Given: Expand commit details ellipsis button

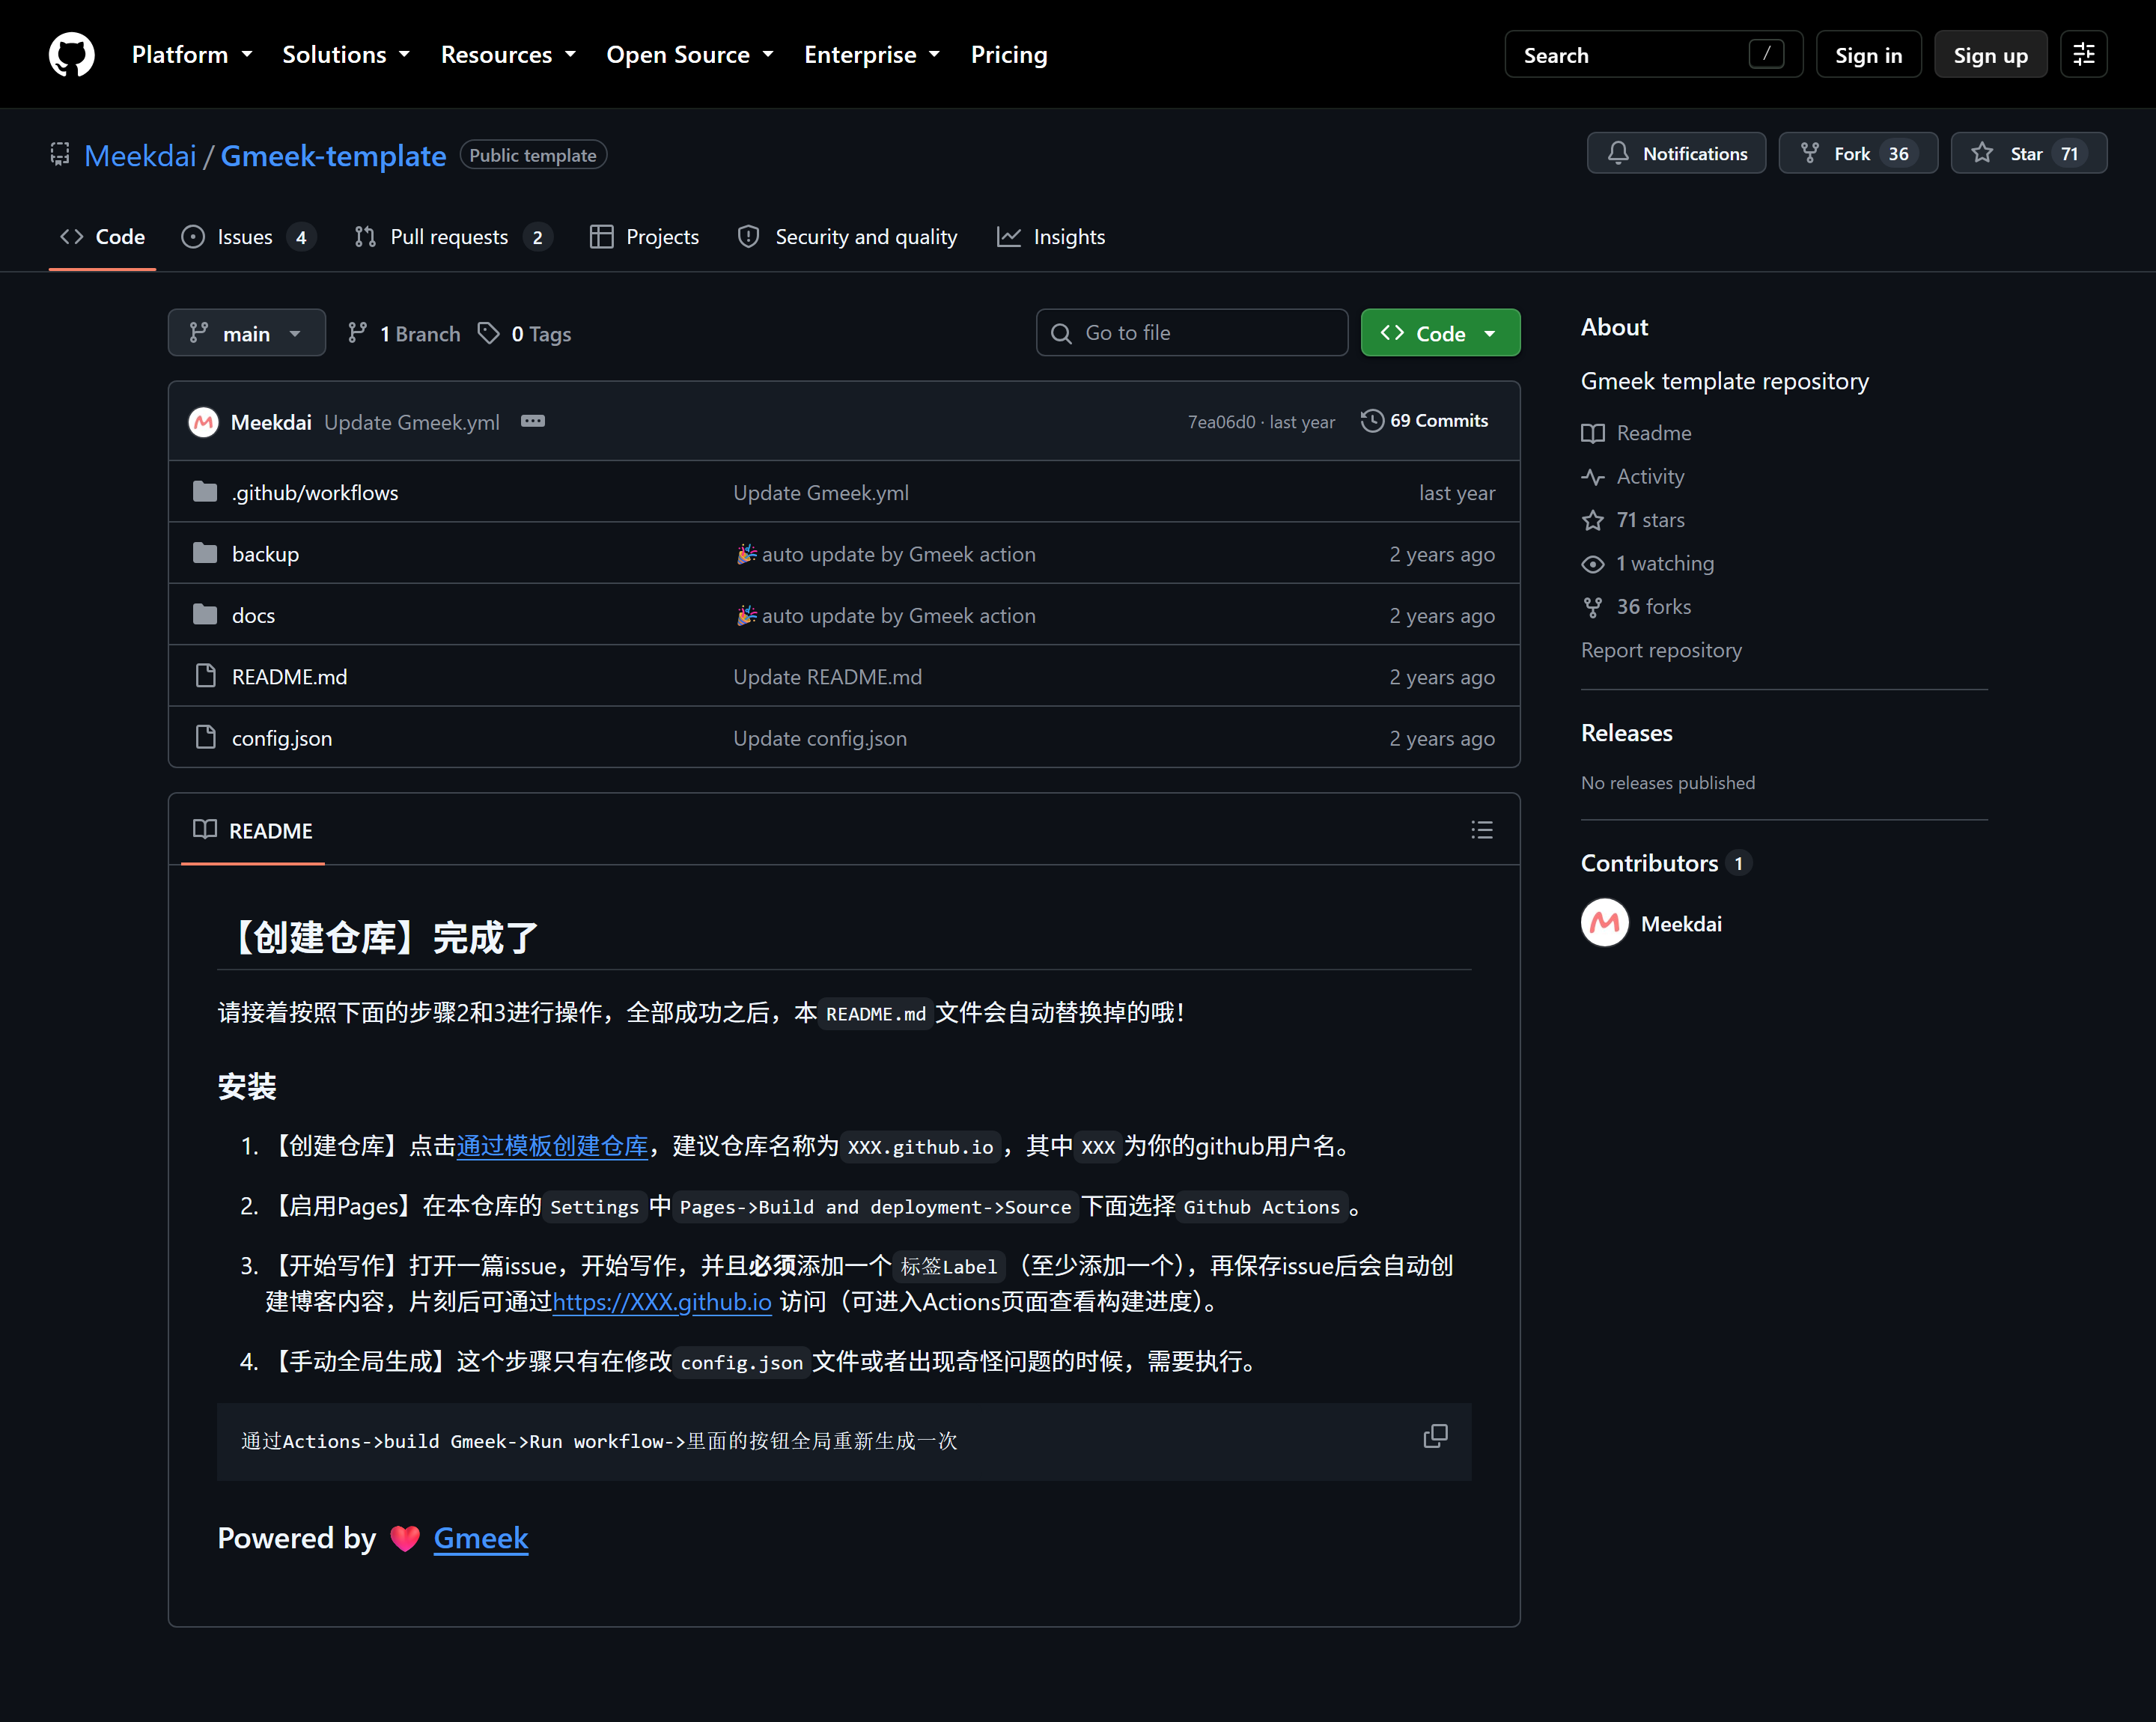Looking at the screenshot, I should (533, 421).
